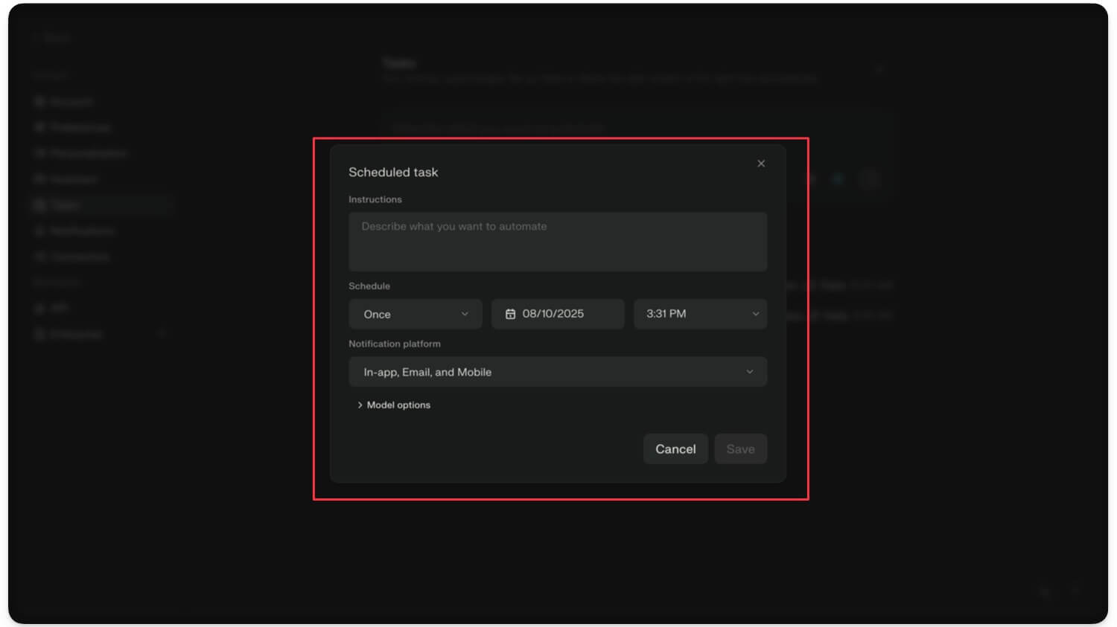Select the Tasks sidebar icon
This screenshot has width=1117, height=627.
click(39, 205)
